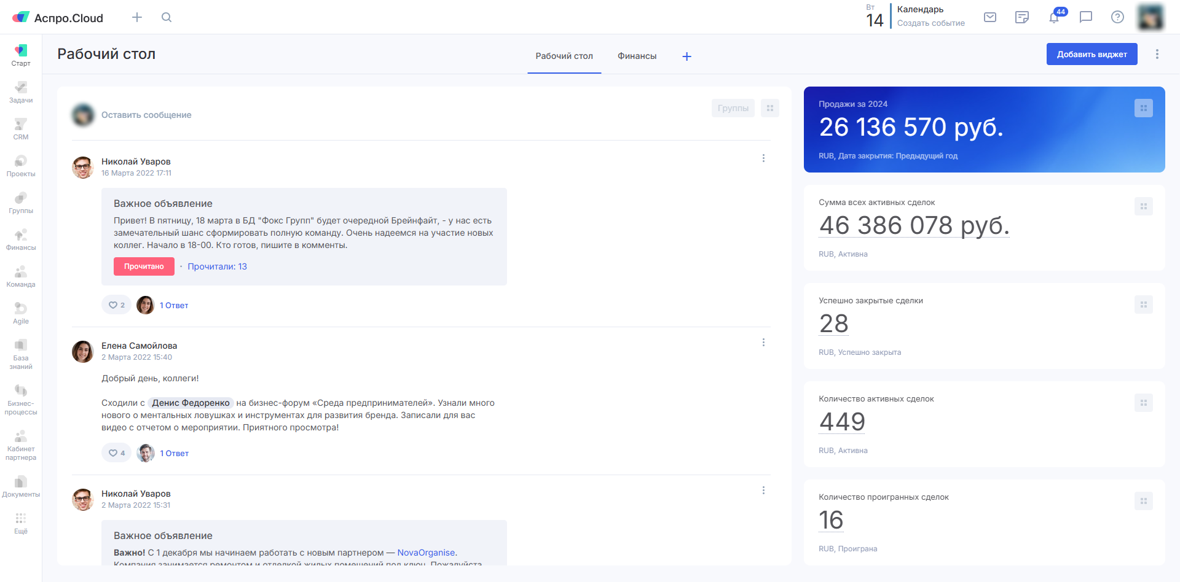This screenshot has width=1180, height=582.
Task: Open 1 Ответ under Елена Самойлова post
Action: [x=175, y=453]
